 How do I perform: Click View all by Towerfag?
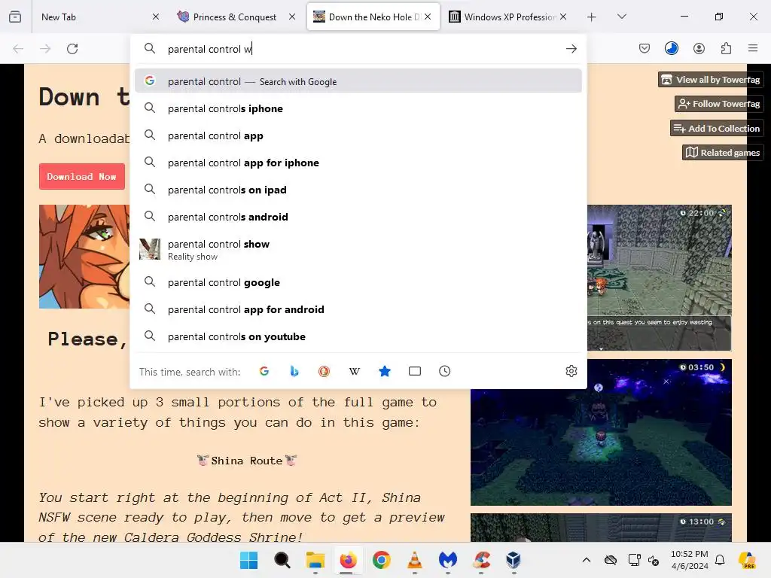tap(711, 80)
